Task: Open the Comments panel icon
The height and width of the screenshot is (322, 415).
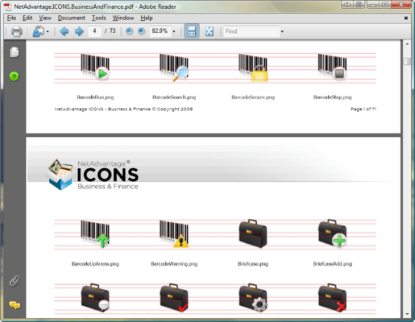Action: point(15,305)
